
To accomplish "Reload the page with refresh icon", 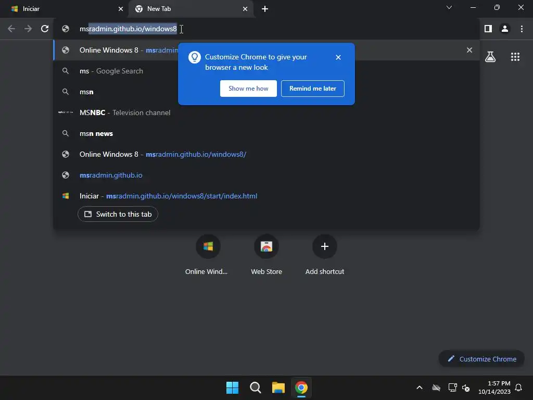I will 45,29.
